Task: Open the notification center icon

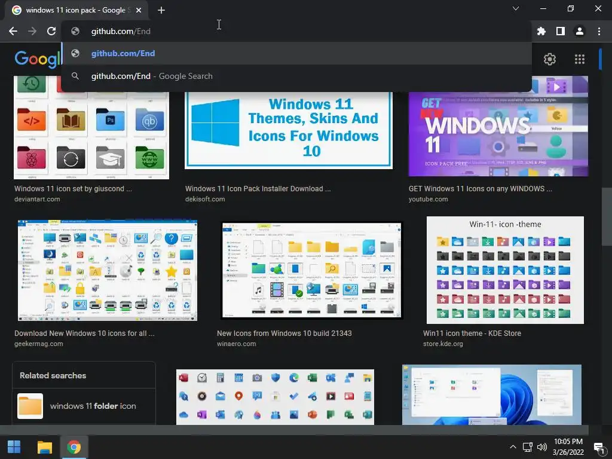Action: pyautogui.click(x=599, y=448)
